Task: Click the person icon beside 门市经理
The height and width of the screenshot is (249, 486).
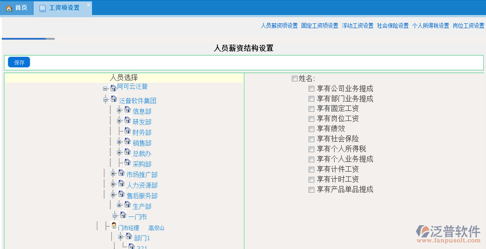Action: click(x=114, y=227)
